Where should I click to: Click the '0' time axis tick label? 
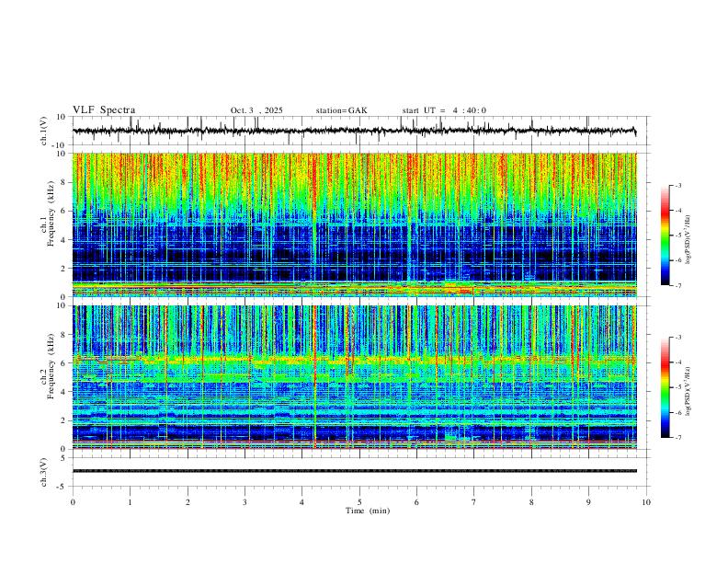73,502
